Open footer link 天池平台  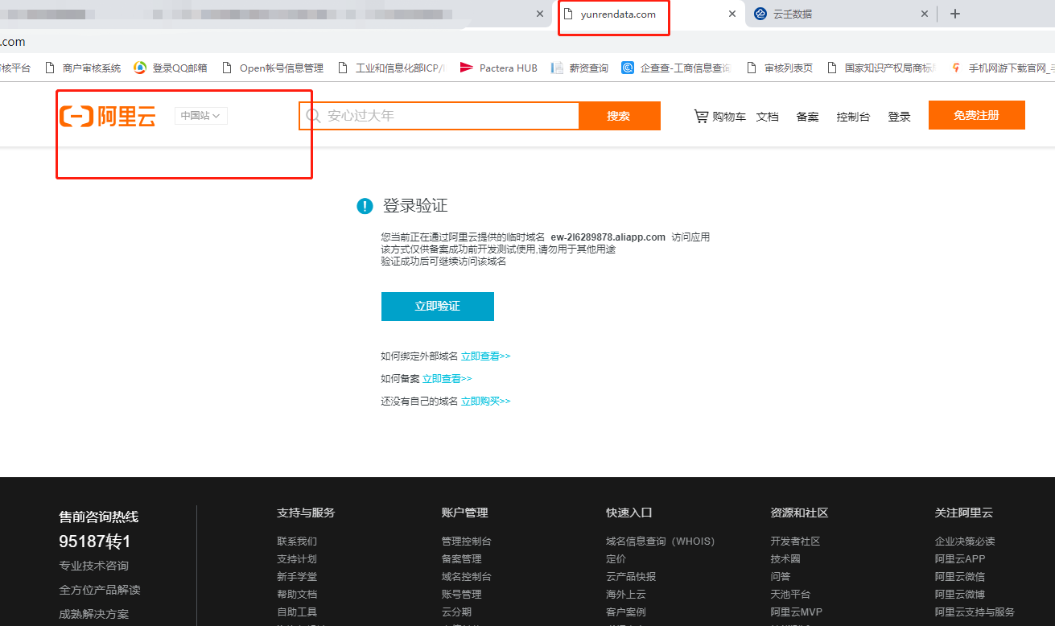tap(790, 595)
